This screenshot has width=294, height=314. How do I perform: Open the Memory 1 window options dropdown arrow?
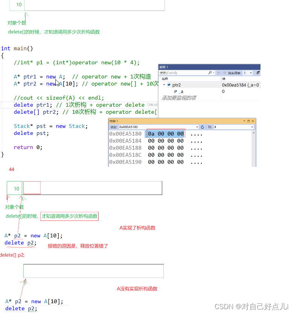click(x=244, y=121)
